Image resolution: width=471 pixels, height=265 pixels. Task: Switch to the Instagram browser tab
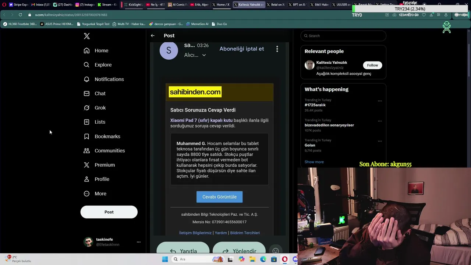[85, 5]
